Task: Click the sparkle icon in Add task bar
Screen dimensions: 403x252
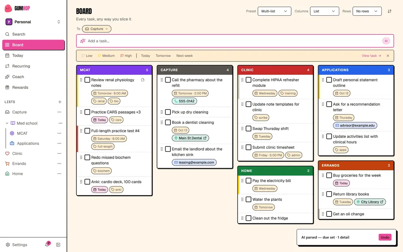Action: coord(83,41)
